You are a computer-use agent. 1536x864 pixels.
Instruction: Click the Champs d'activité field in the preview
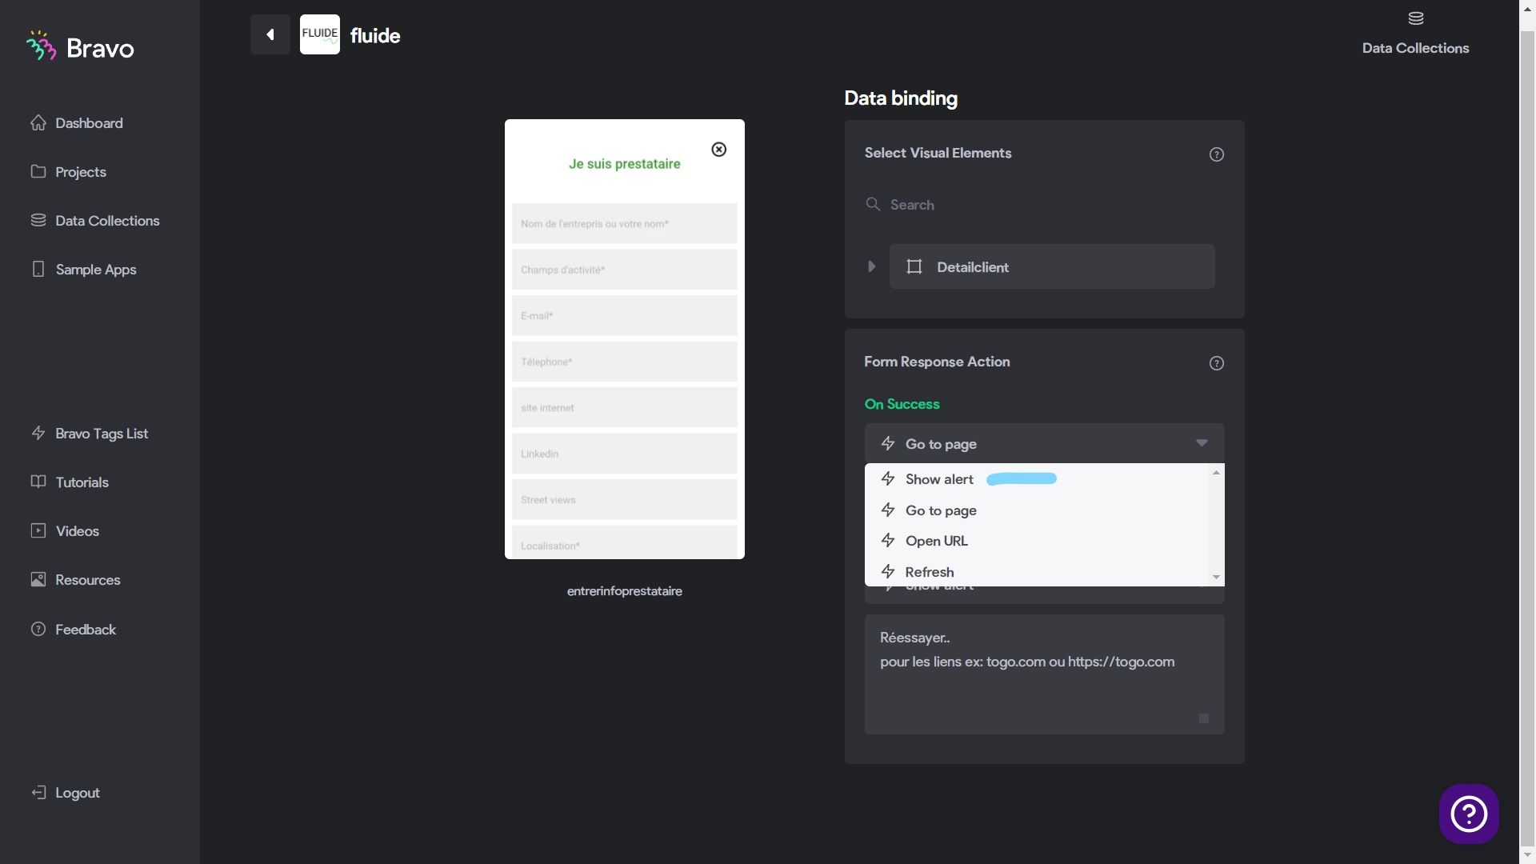[x=624, y=270]
